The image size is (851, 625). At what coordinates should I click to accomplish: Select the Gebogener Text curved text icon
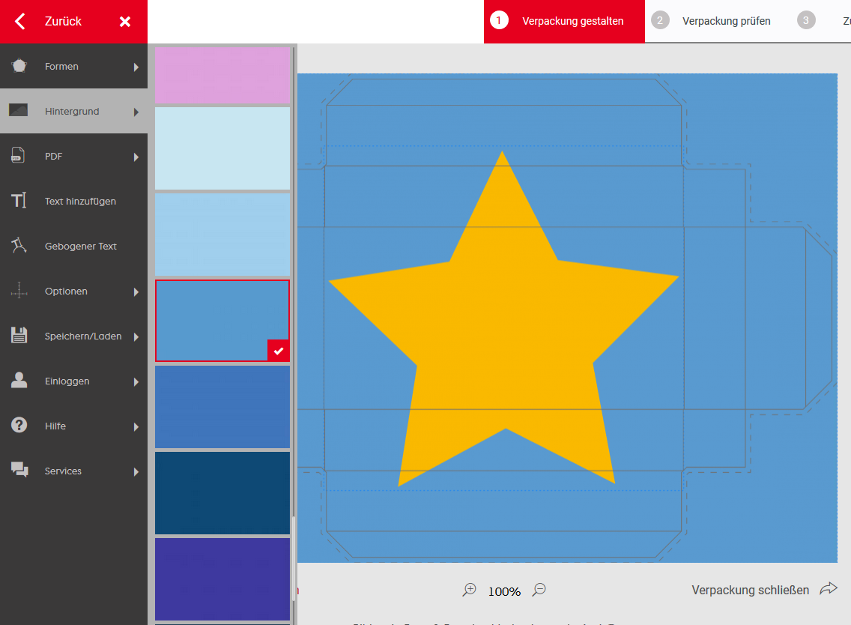[x=19, y=246]
